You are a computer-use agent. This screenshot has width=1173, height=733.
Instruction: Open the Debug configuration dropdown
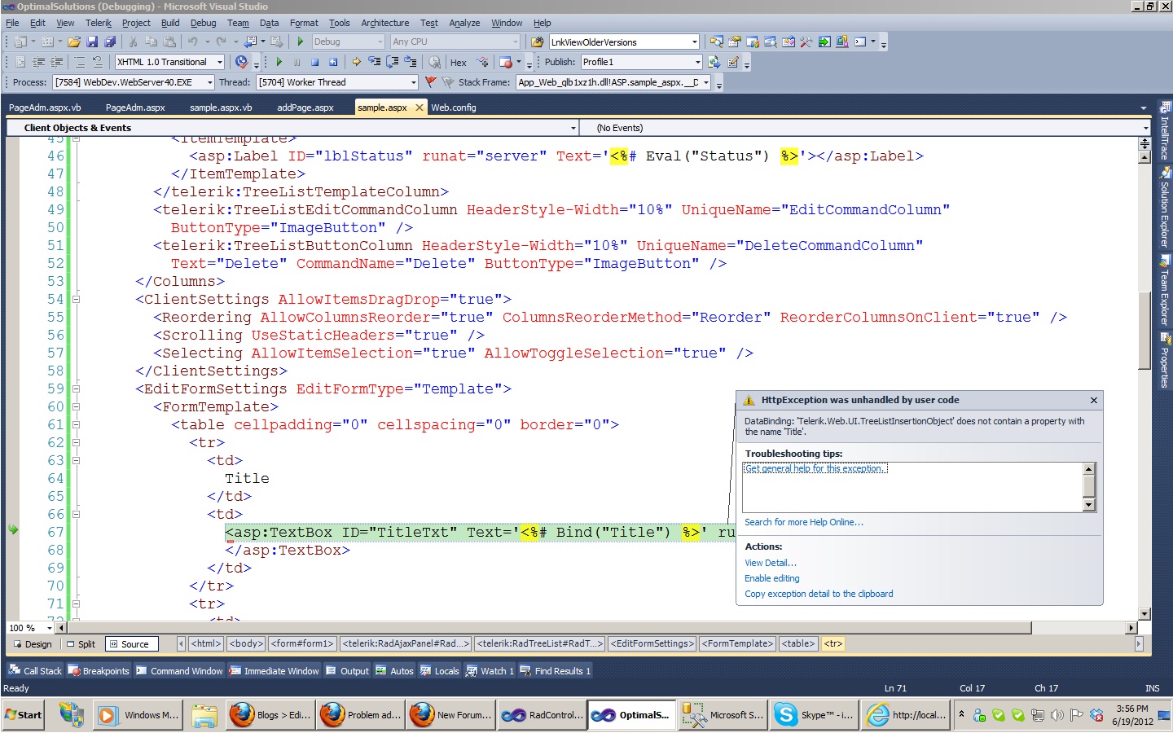[348, 42]
